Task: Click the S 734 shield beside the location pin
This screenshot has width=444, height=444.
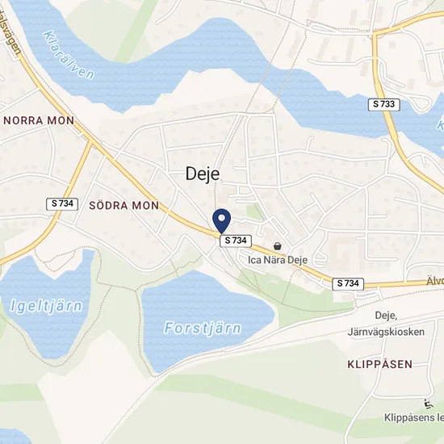Action: click(236, 241)
